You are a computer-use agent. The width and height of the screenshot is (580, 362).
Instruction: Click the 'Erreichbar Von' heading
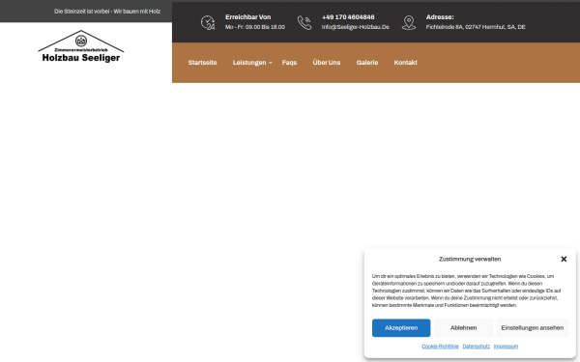point(247,17)
